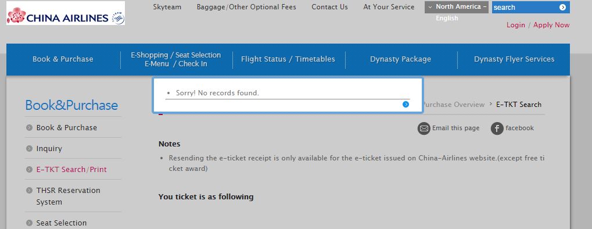
Task: Click the Email this page envelope icon
Action: point(424,128)
